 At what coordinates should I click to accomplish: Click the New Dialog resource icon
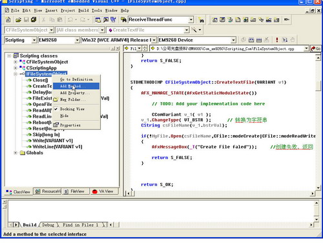click(x=214, y=20)
